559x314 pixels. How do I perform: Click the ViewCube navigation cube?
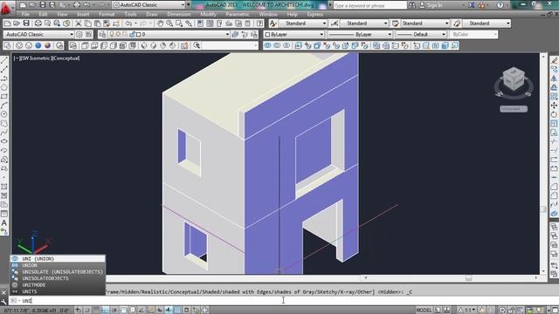pos(514,79)
